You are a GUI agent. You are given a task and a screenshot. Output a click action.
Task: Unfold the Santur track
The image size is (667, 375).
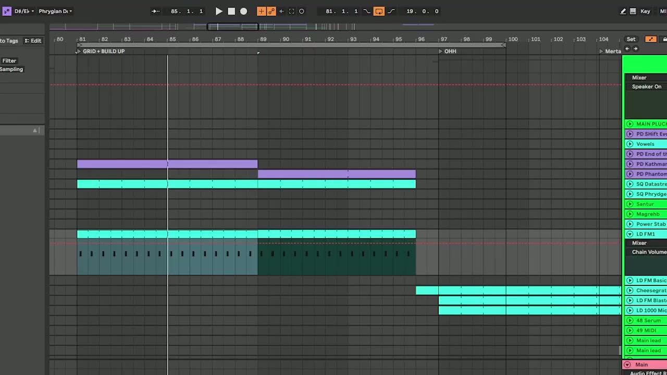click(629, 204)
